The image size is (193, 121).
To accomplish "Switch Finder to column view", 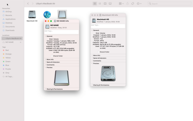I will [x=105, y=4].
